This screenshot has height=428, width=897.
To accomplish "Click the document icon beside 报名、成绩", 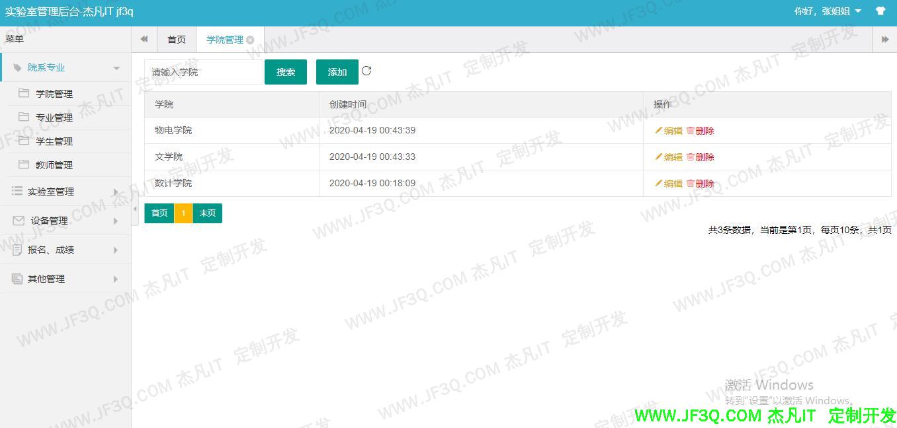I will coord(17,250).
